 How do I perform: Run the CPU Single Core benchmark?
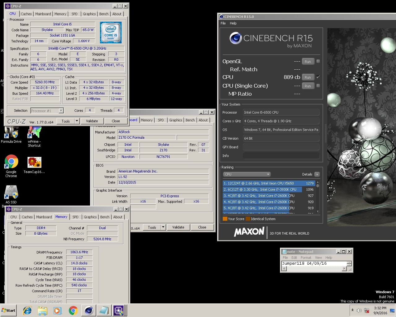(x=308, y=86)
